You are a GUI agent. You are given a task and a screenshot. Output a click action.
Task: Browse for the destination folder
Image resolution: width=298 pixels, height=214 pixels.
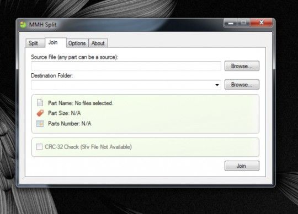[x=242, y=85]
